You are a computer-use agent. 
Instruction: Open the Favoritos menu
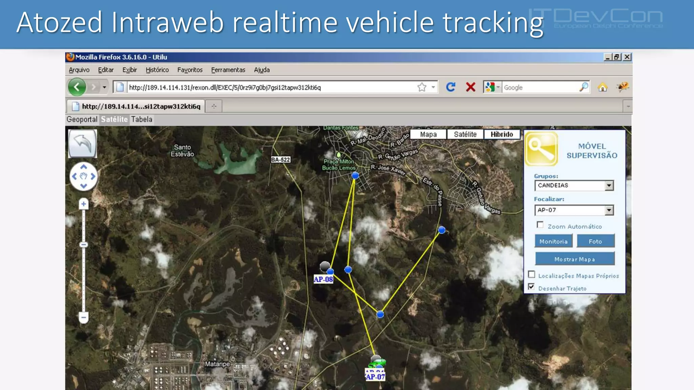(190, 70)
